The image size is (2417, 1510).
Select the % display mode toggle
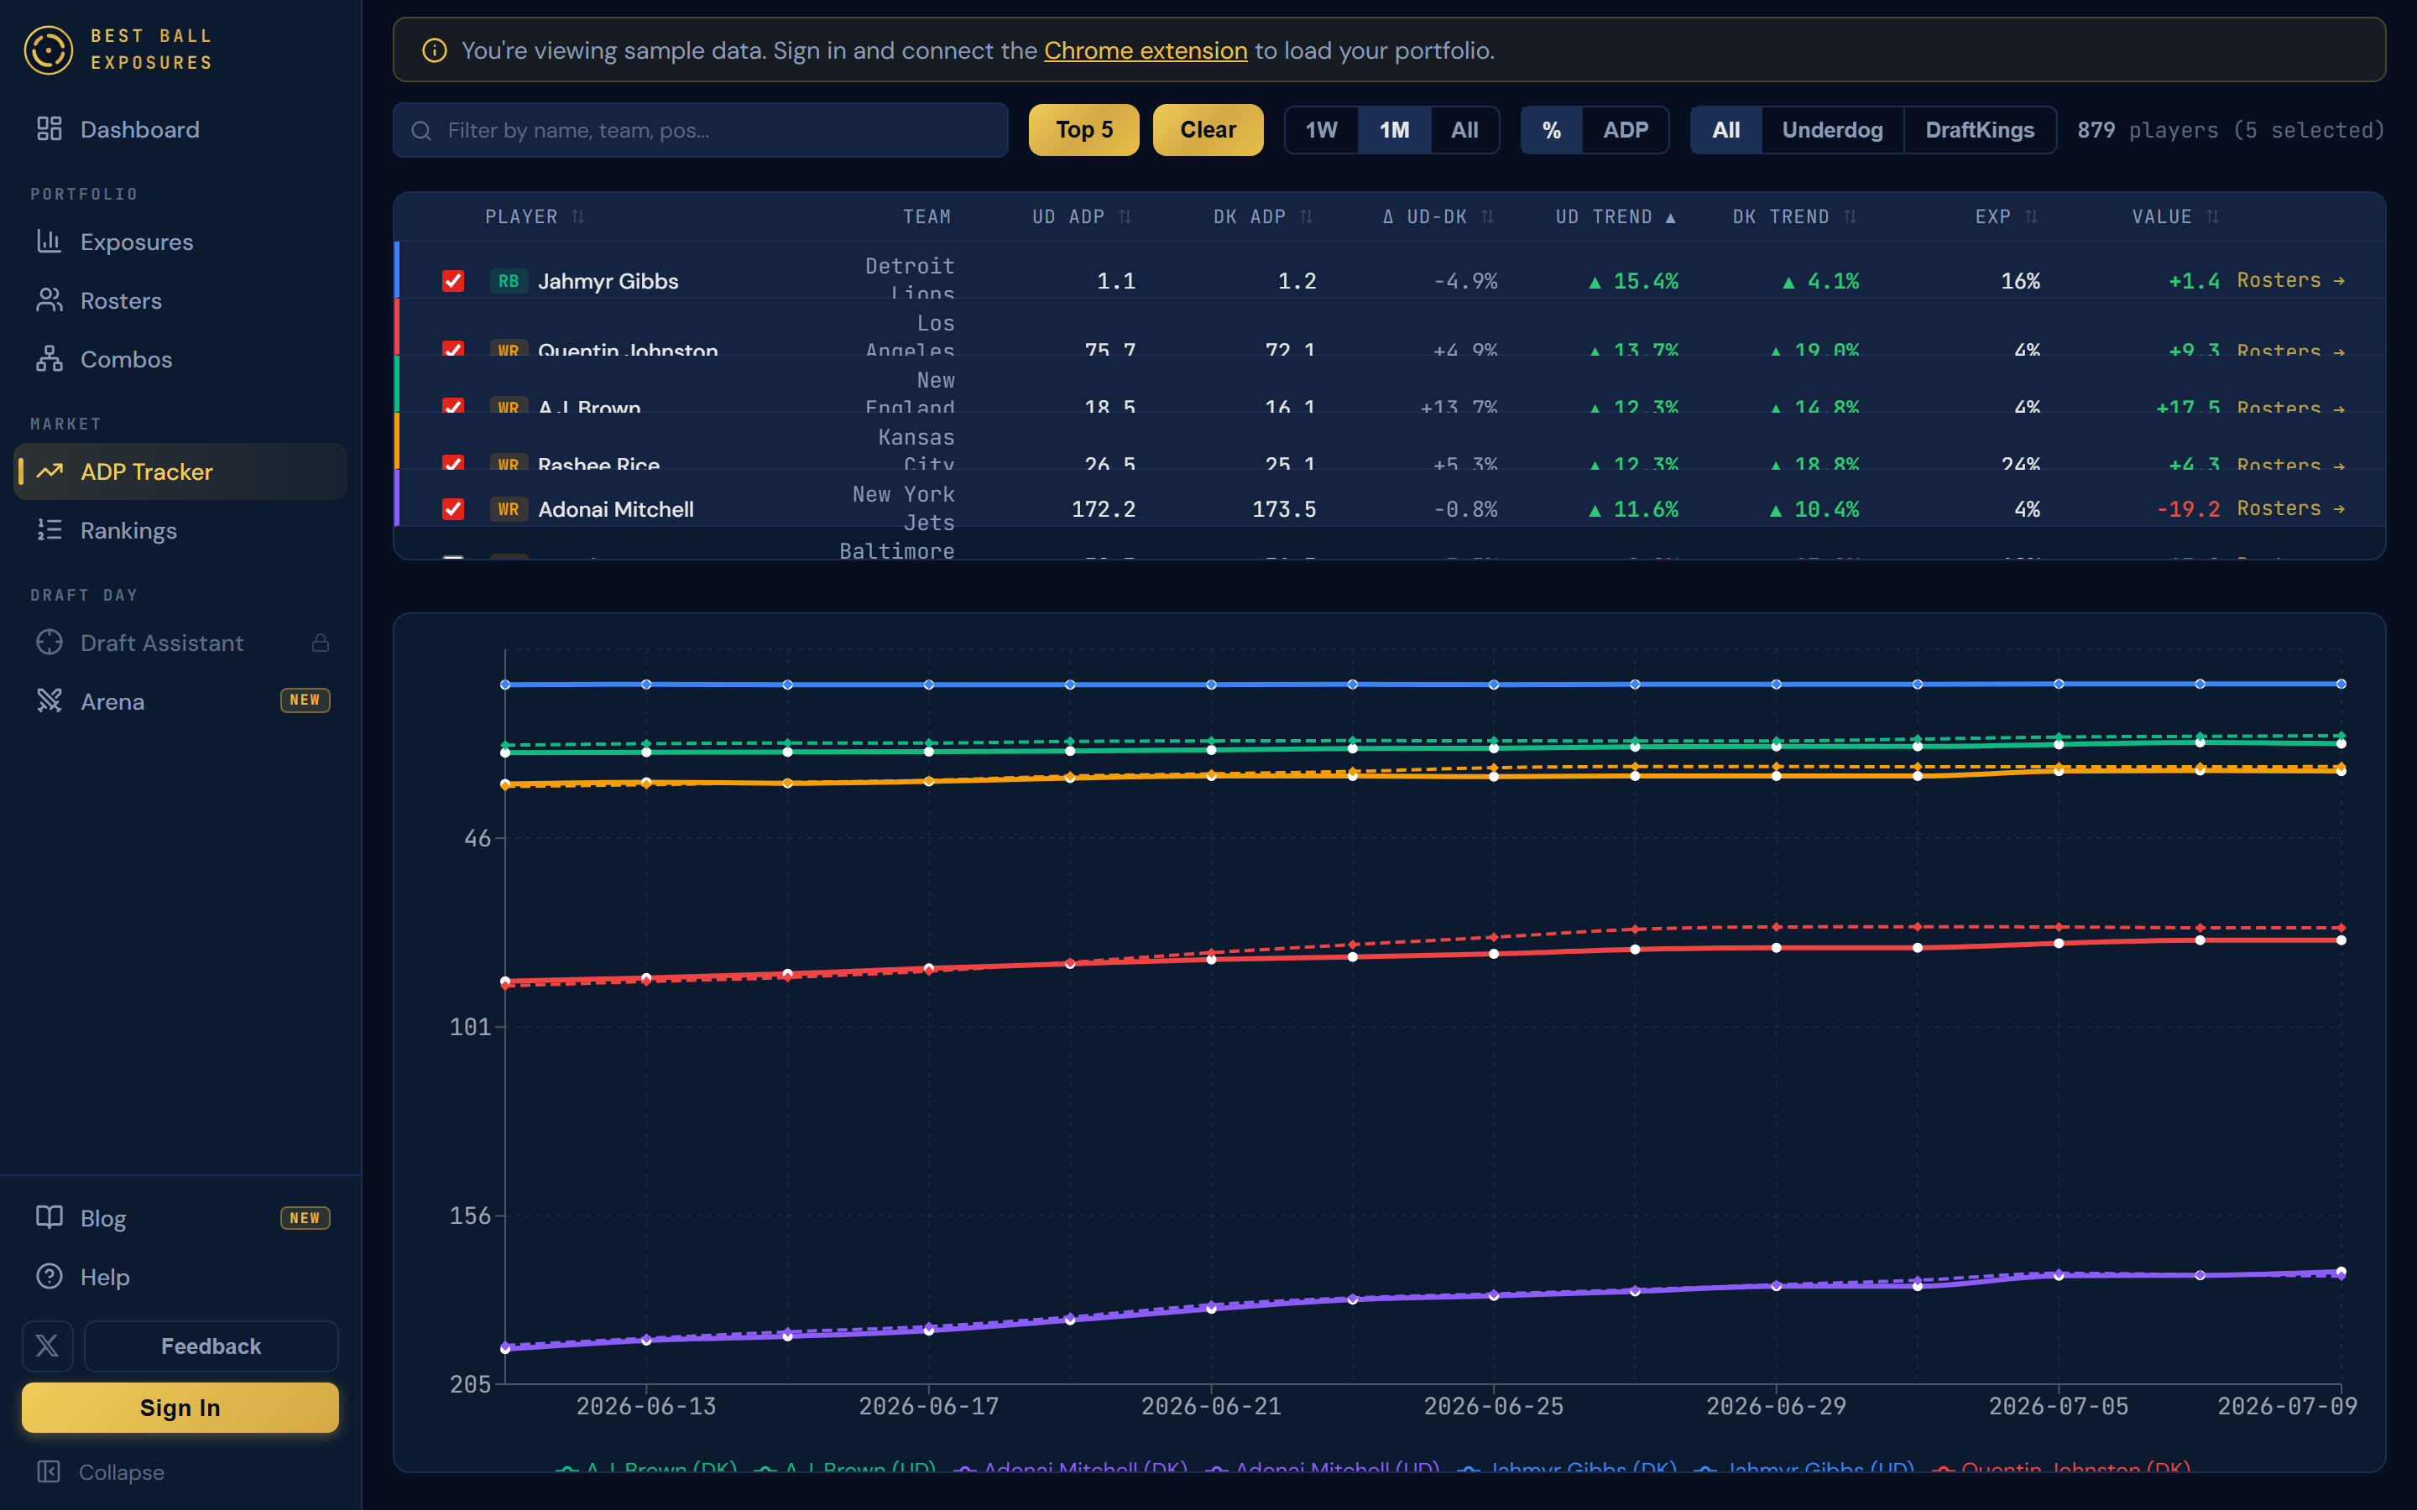point(1551,130)
